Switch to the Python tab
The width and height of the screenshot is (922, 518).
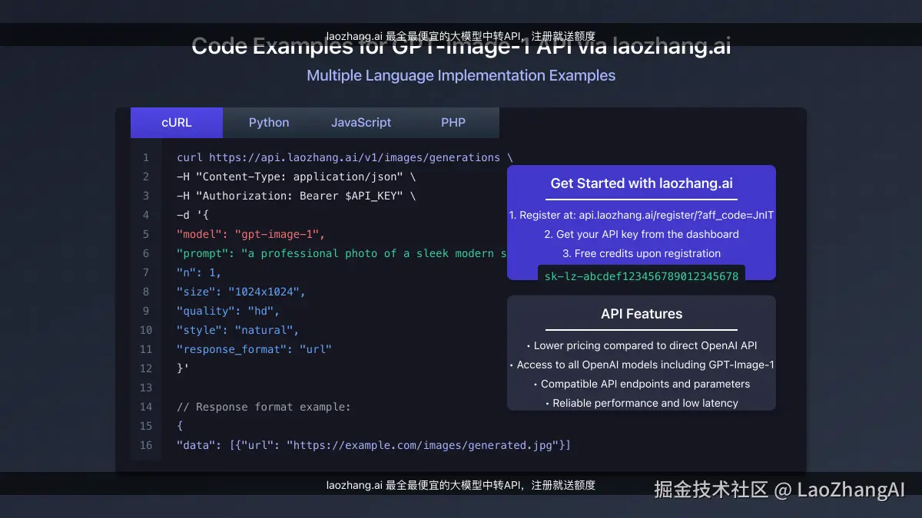268,122
